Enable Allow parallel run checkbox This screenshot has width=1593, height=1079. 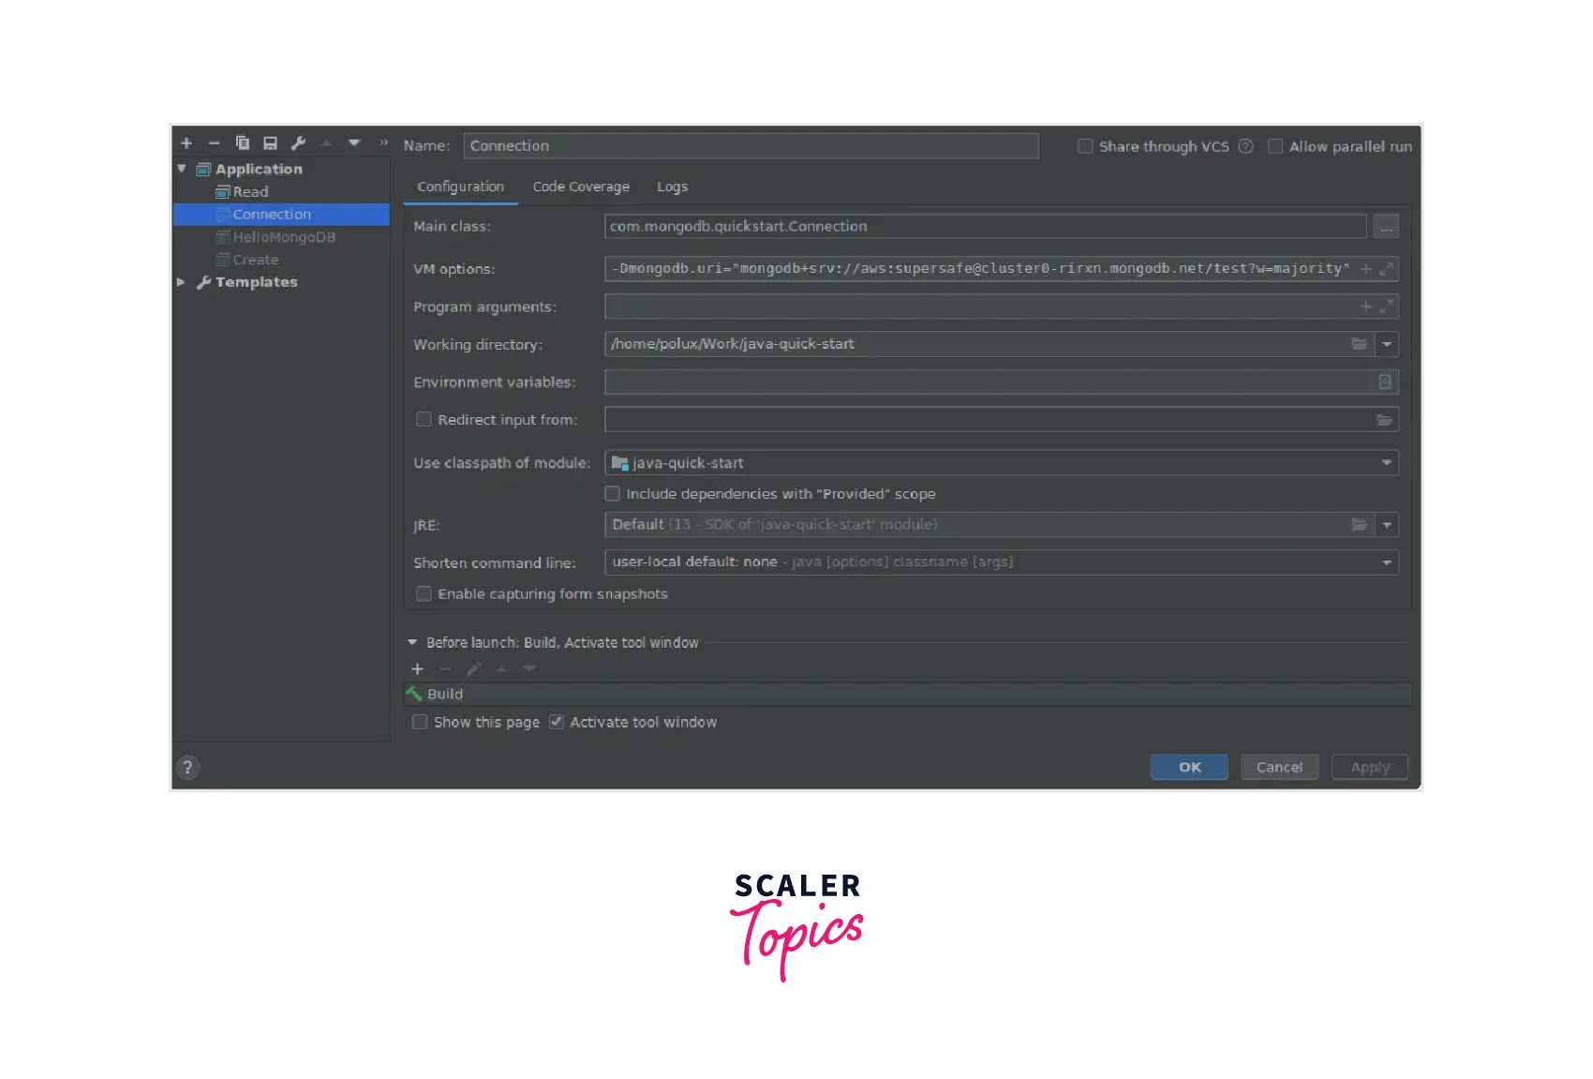[1275, 146]
